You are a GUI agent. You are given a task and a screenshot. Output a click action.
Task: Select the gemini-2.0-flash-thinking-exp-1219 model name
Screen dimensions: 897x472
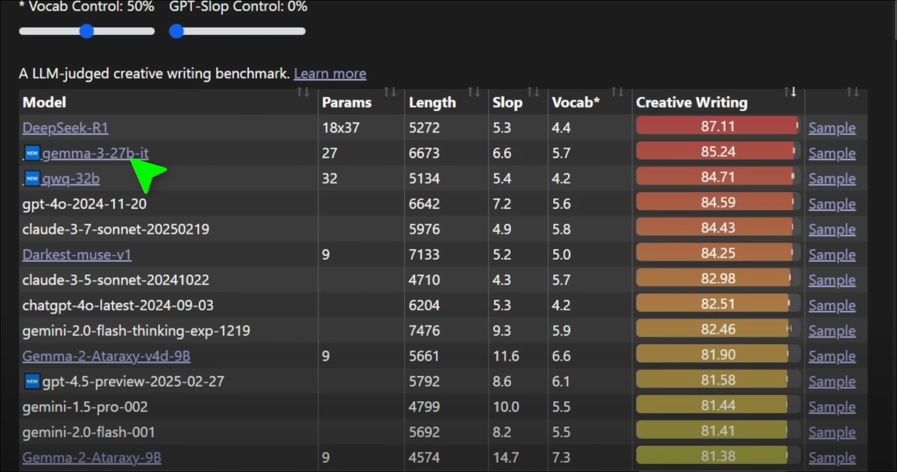tap(136, 331)
